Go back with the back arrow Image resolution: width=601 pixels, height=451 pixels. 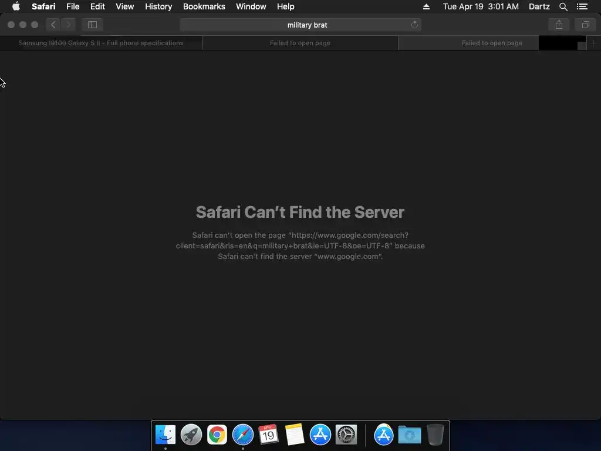coord(53,25)
